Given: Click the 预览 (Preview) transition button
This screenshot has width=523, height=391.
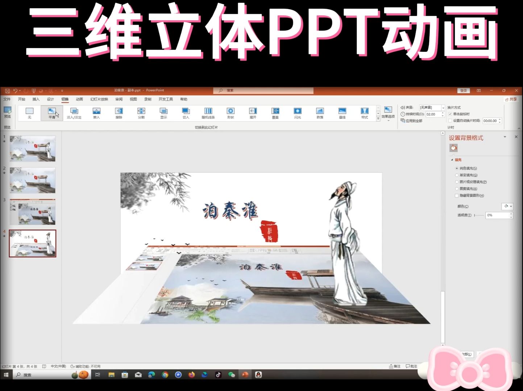Looking at the screenshot, I should [7, 112].
